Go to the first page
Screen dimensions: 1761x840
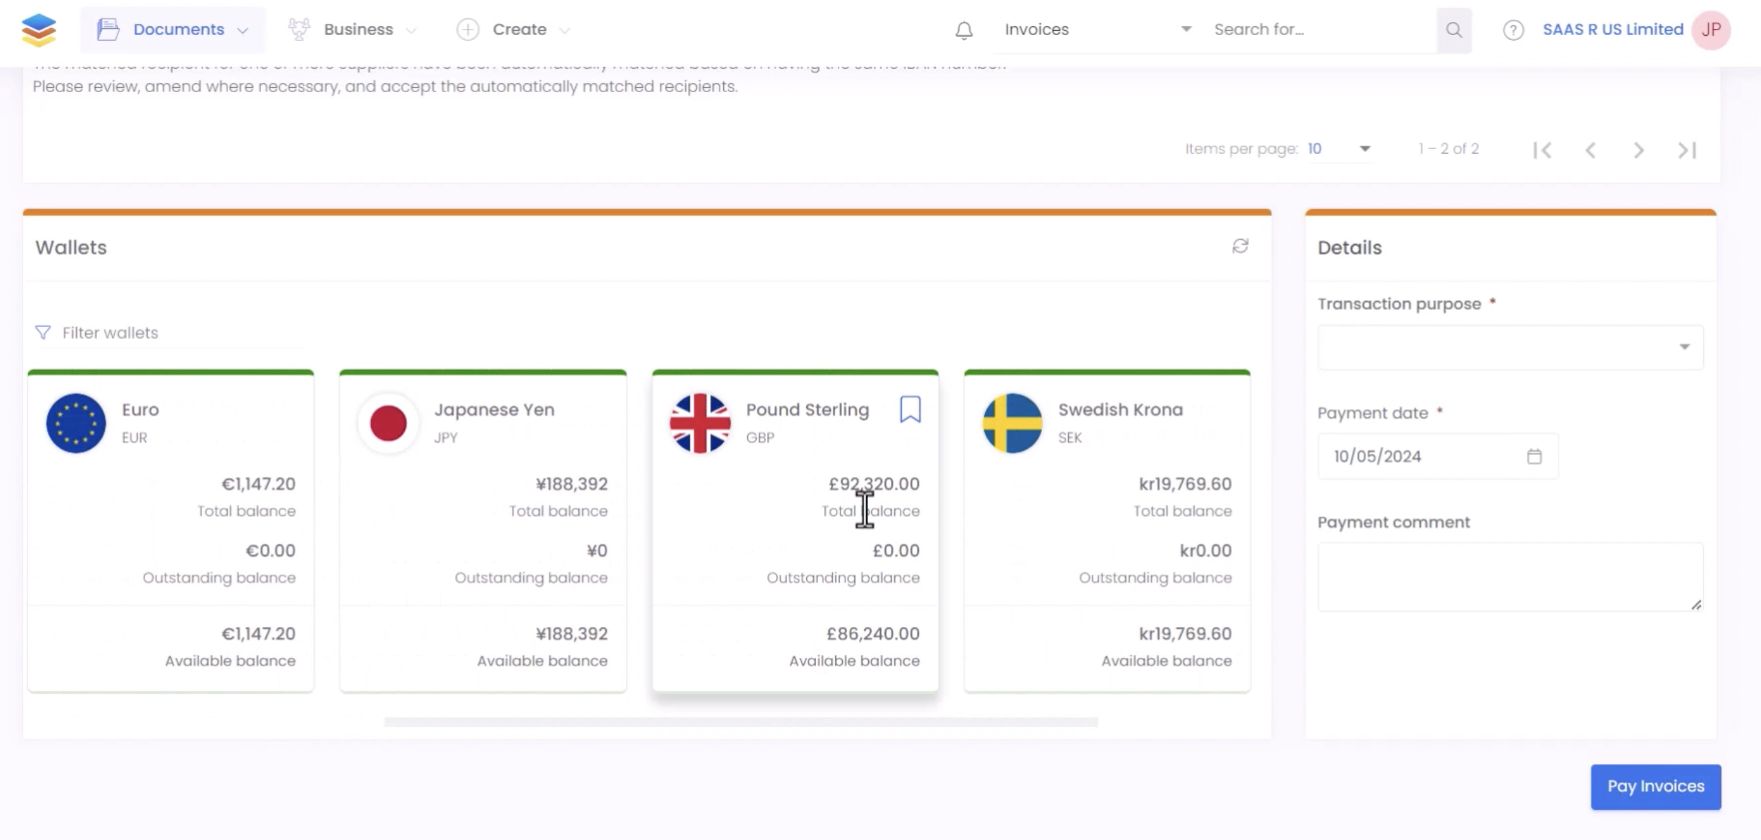tap(1542, 150)
